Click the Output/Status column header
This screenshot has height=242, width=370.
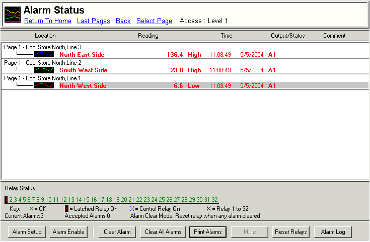(287, 36)
